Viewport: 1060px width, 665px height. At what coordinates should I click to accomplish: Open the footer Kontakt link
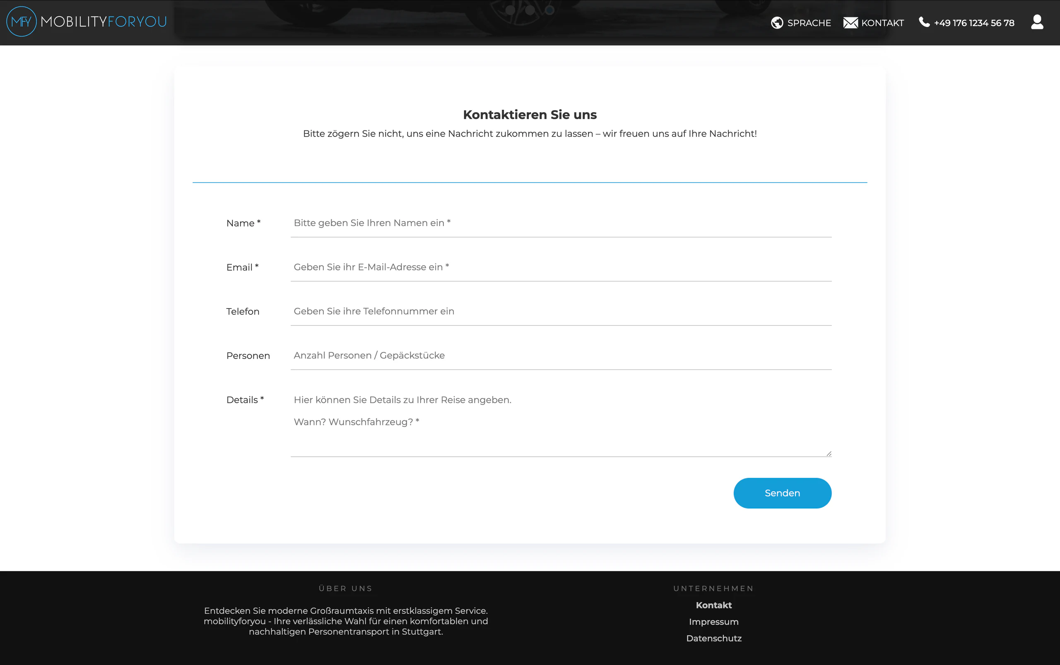pyautogui.click(x=713, y=605)
